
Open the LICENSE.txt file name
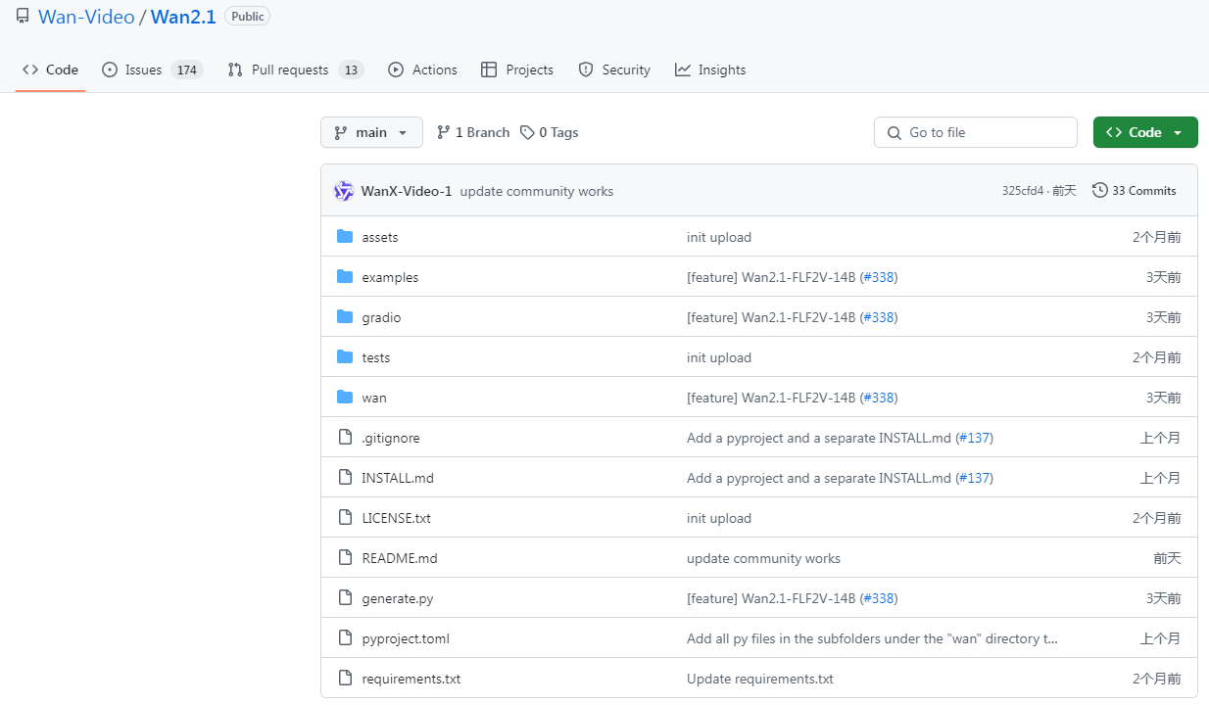point(396,518)
